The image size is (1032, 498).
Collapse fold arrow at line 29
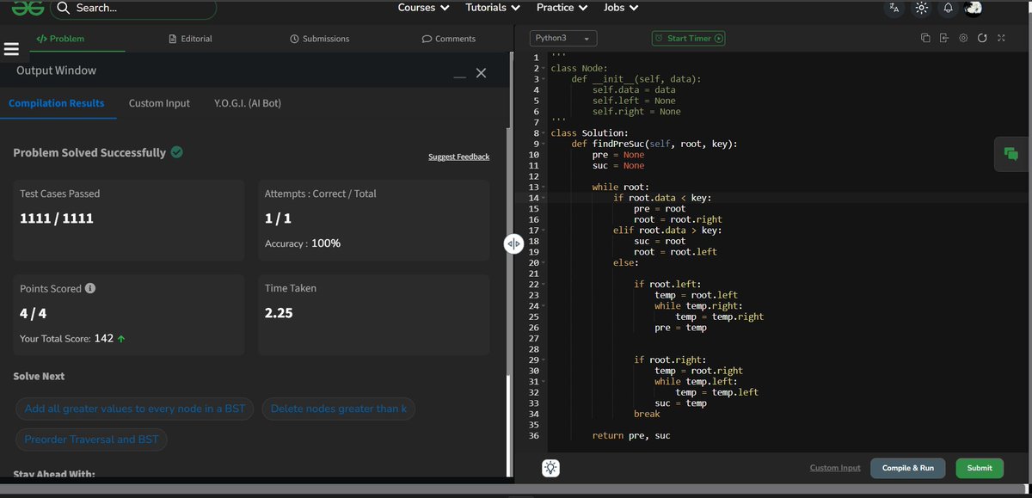544,360
